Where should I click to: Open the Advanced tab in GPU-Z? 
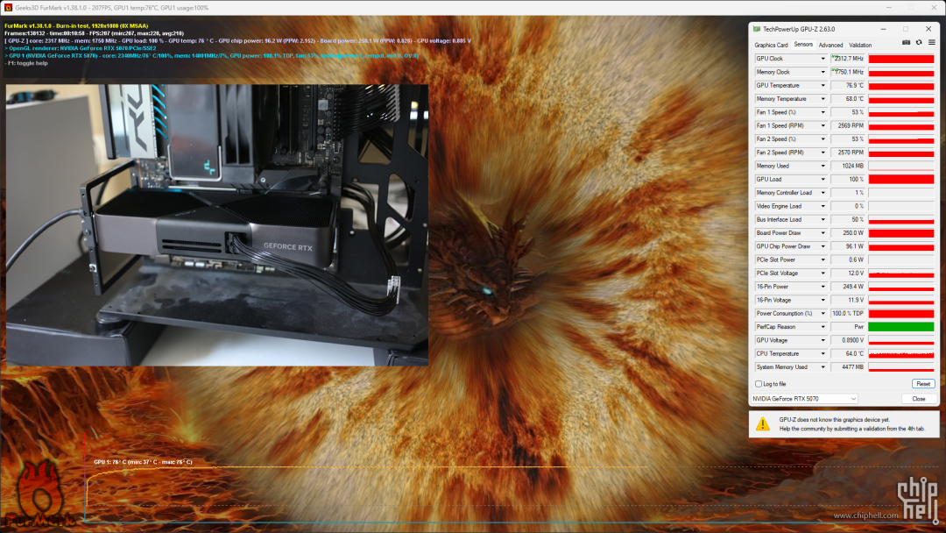pos(830,46)
